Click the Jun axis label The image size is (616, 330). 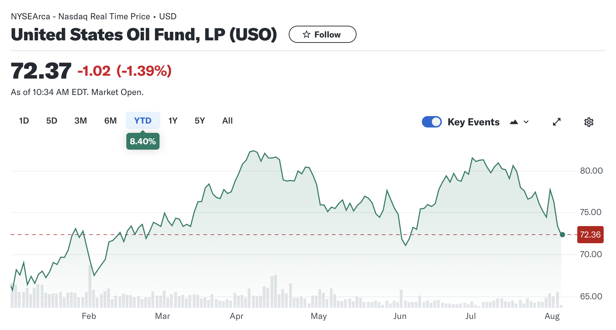(x=400, y=316)
